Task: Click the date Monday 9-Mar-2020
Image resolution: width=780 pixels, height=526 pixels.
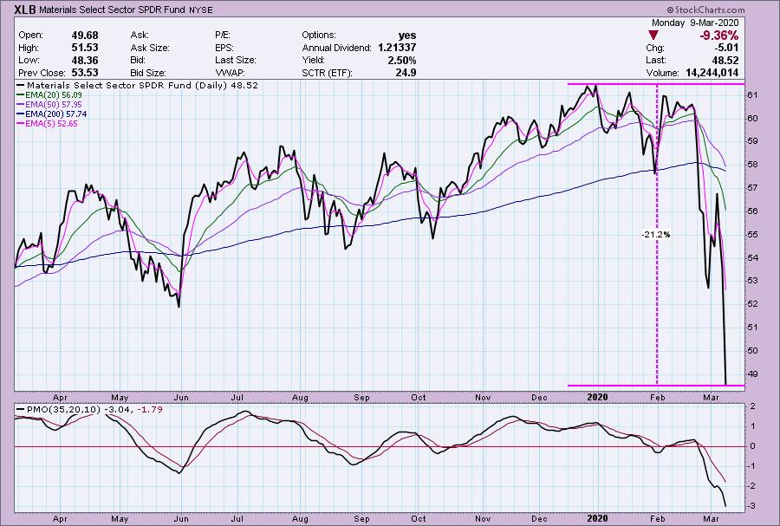Action: point(695,23)
